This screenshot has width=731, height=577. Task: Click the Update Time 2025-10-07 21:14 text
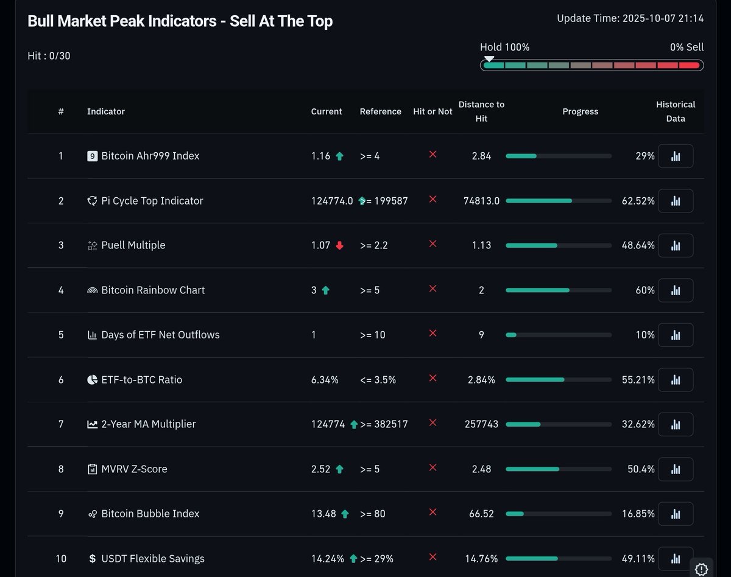[x=630, y=18]
